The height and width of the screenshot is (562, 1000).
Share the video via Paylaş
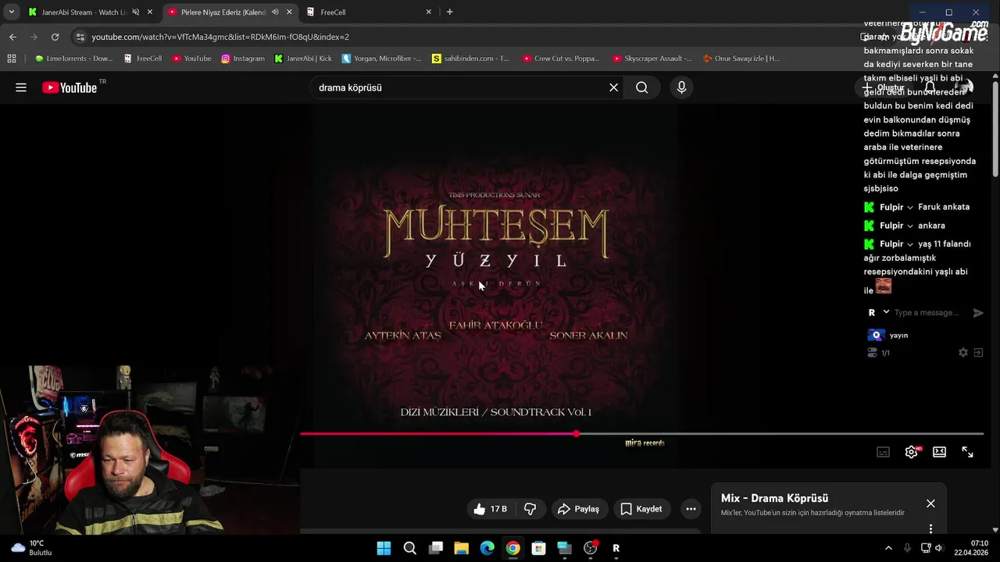(x=578, y=509)
